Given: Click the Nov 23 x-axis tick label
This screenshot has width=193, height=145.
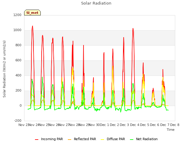Looking at the screenshot, I should coord(24,125).
